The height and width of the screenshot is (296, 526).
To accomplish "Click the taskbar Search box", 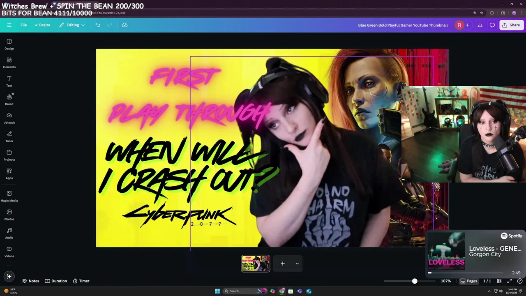I will (x=245, y=291).
